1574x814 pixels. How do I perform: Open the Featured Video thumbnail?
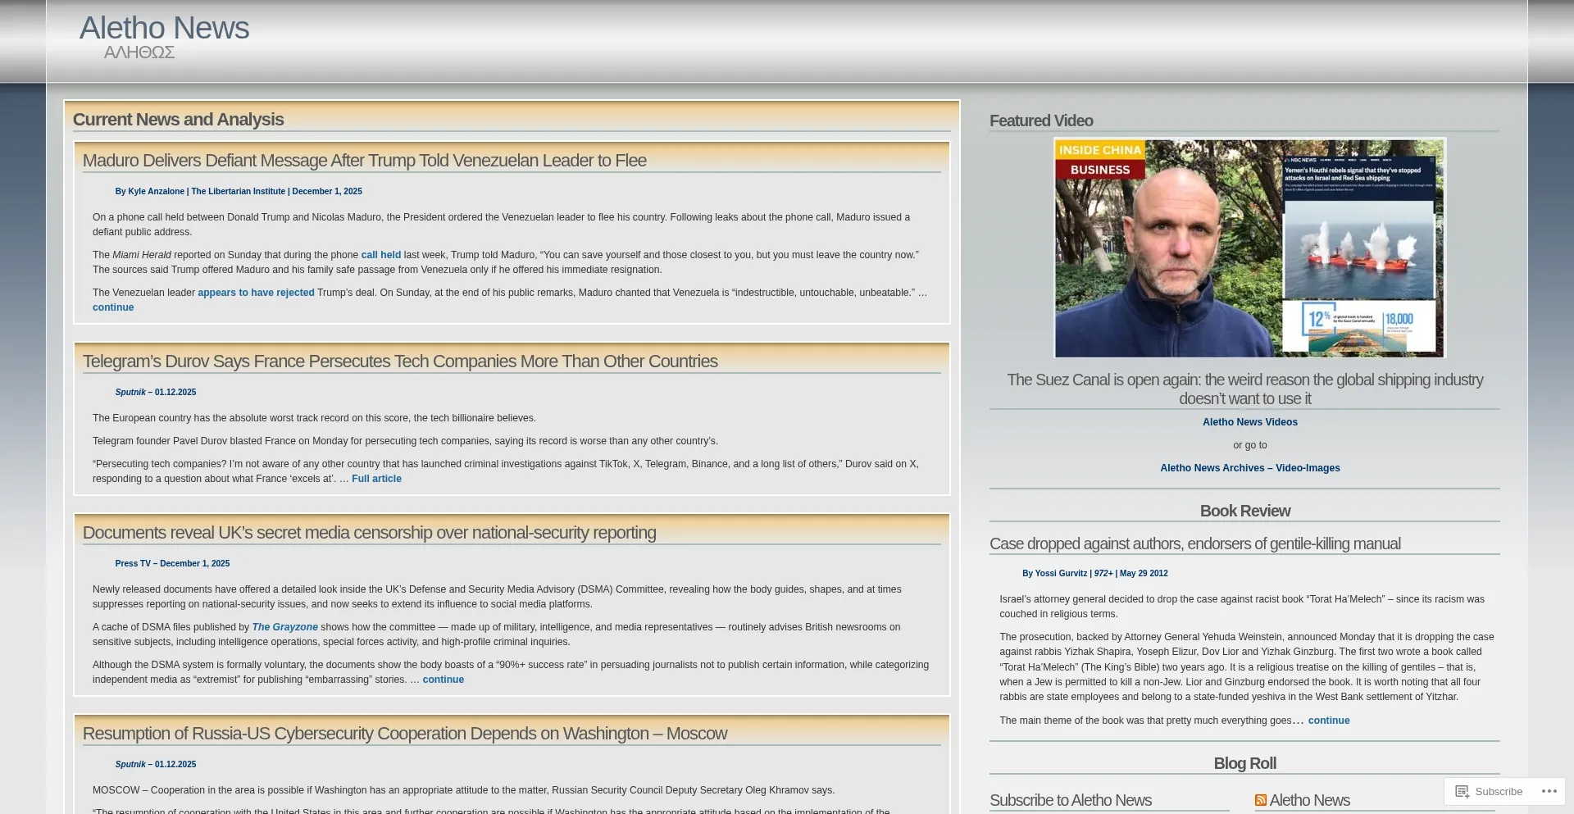point(1249,248)
